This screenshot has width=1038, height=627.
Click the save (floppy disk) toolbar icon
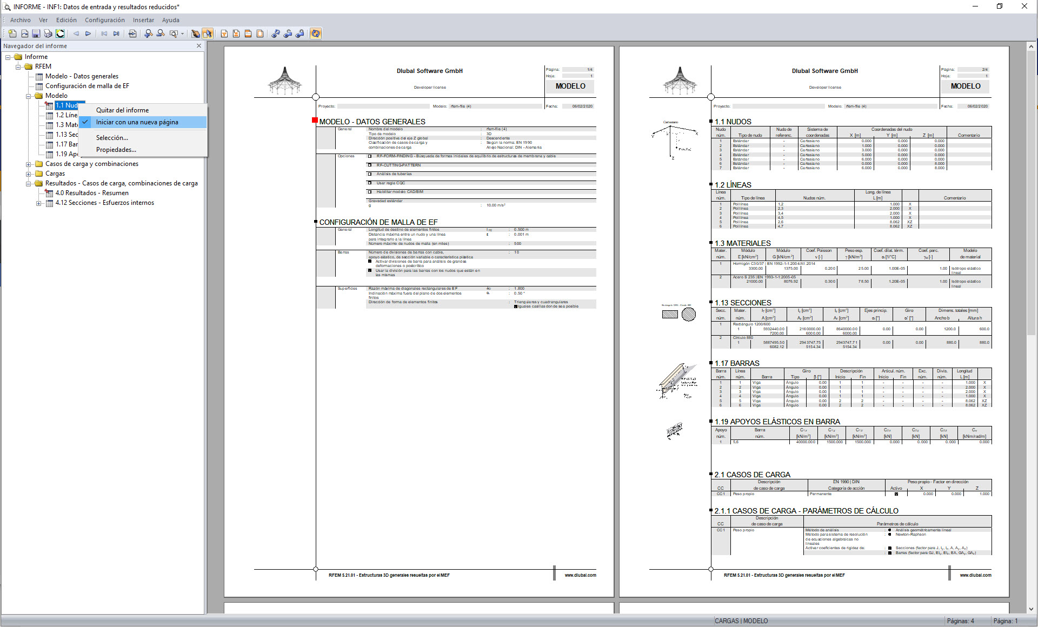tap(36, 34)
